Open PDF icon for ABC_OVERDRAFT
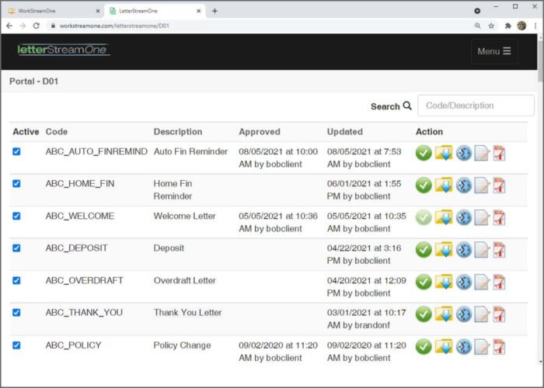Image resolution: width=544 pixels, height=388 pixels. tap(499, 282)
